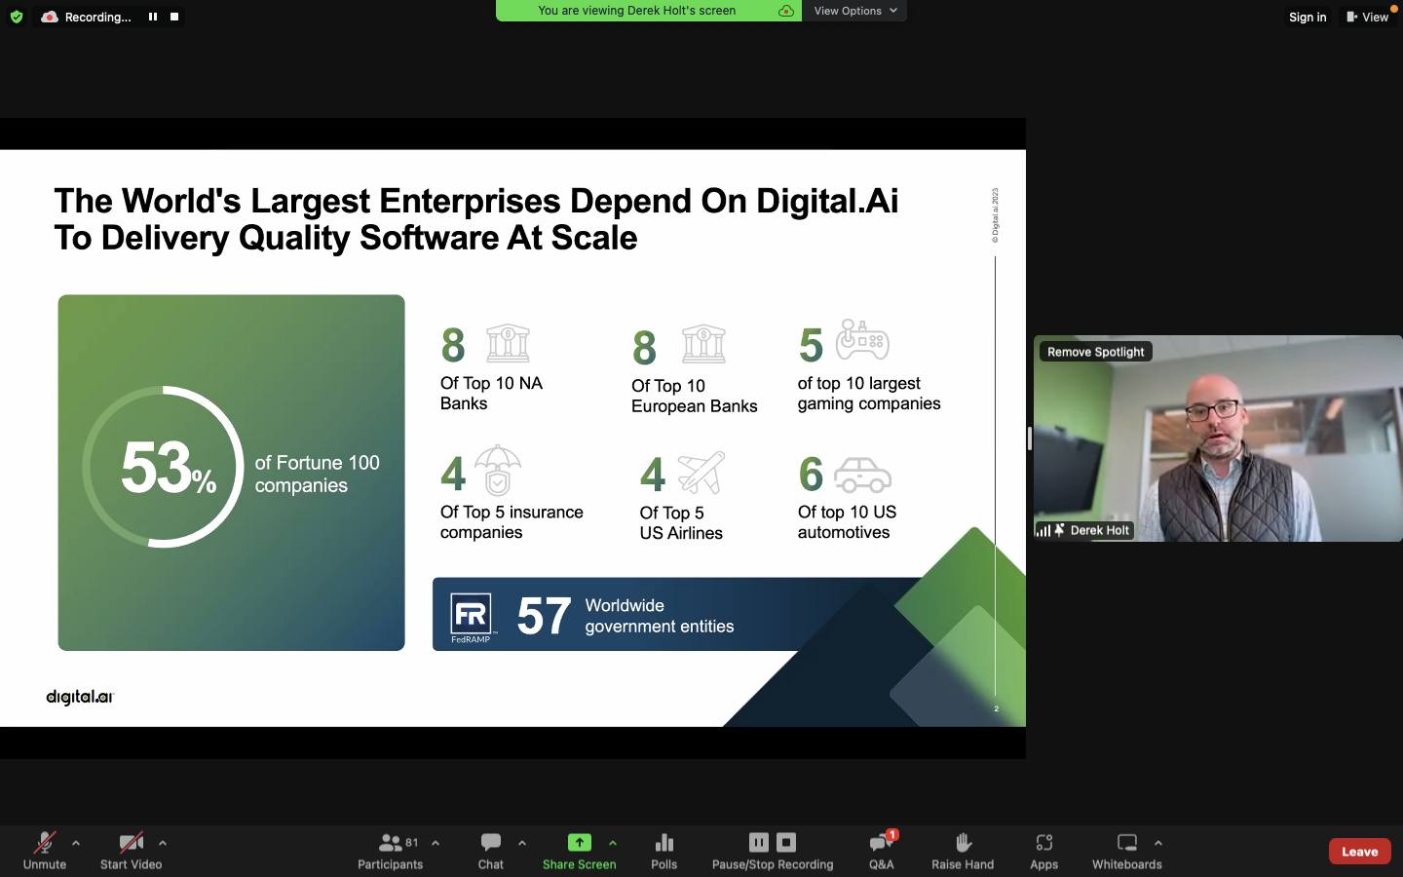This screenshot has width=1403, height=877.
Task: Click 'Of Top 5 insurance companies' text
Action: pyautogui.click(x=512, y=522)
